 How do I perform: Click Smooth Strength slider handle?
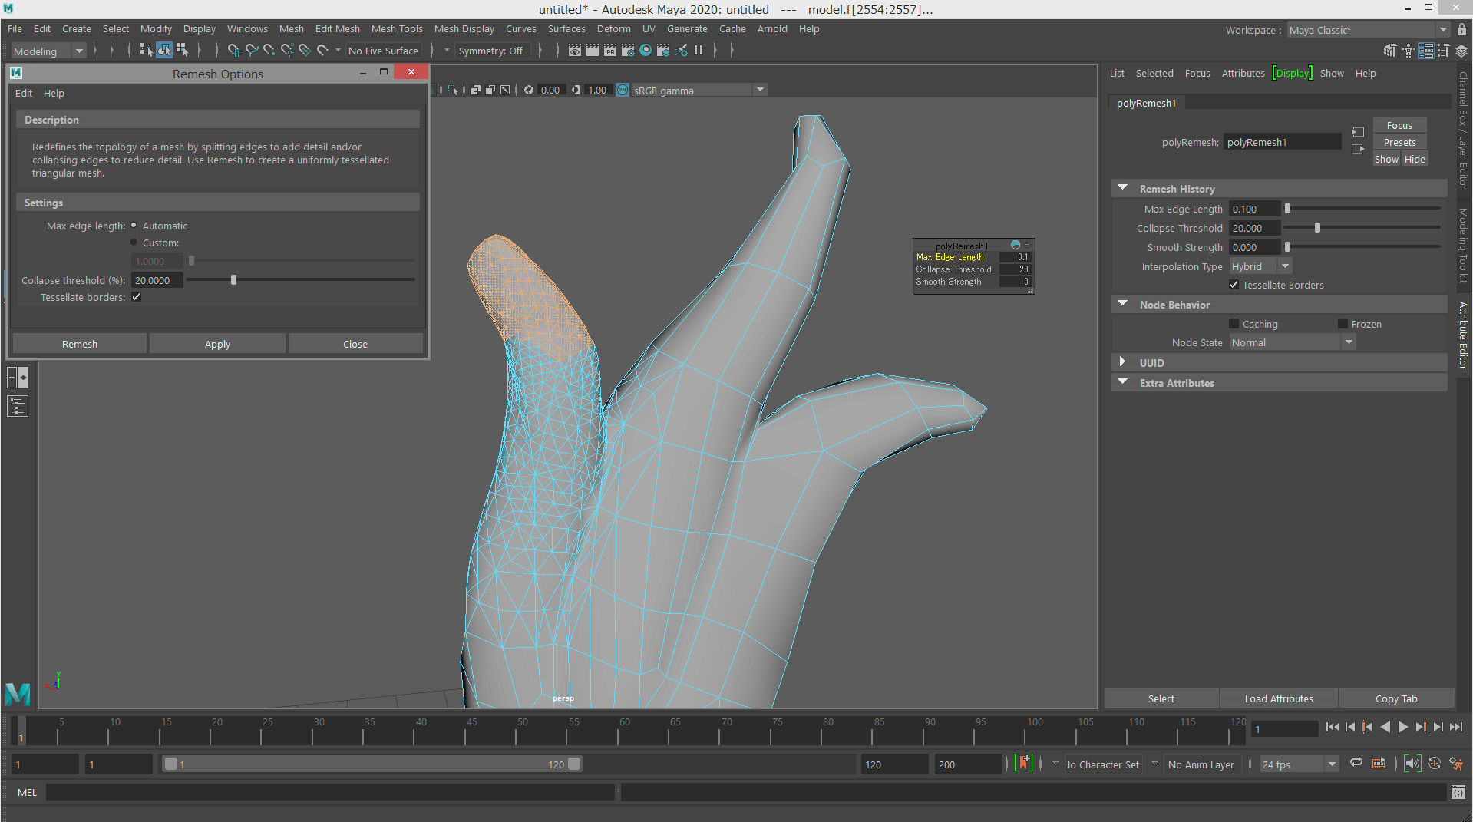pyautogui.click(x=1287, y=247)
